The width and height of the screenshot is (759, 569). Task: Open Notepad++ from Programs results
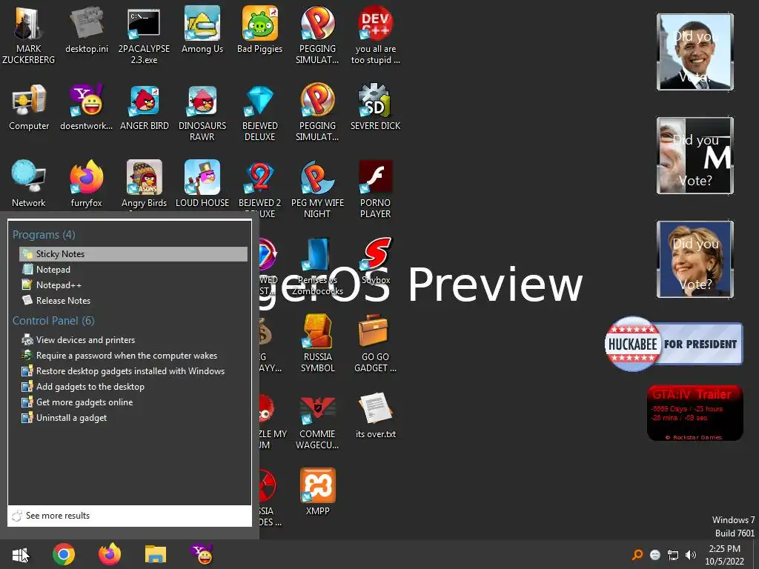click(x=133, y=285)
